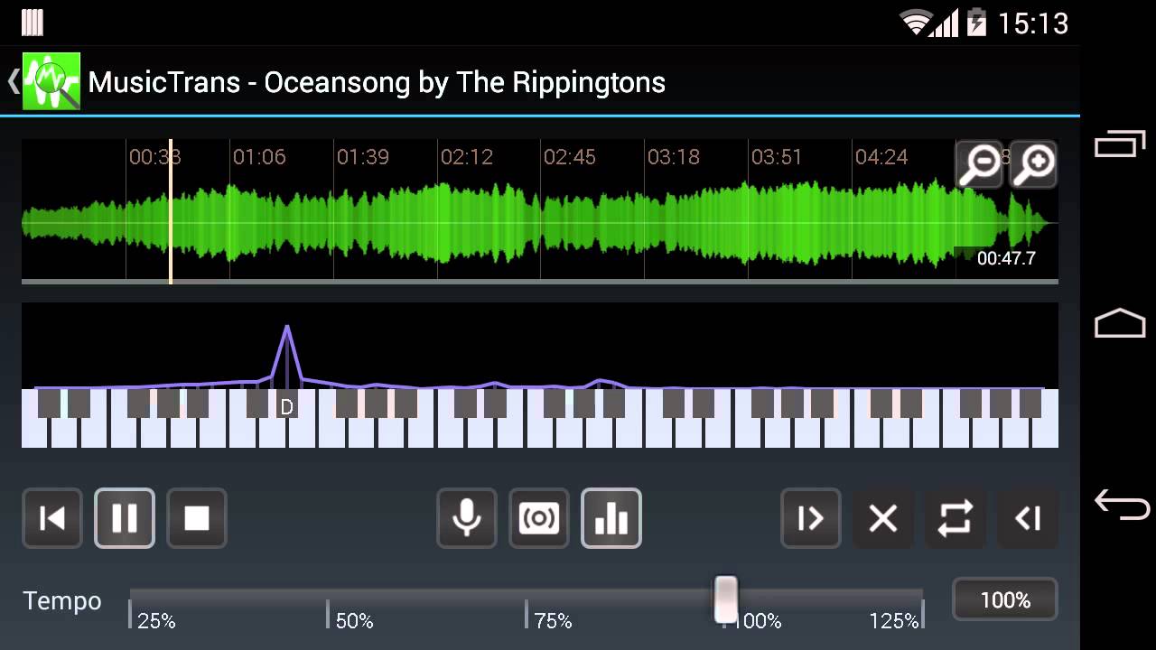Click the 00:47.7 elapsed time readout
1156x650 pixels.
coord(1006,258)
